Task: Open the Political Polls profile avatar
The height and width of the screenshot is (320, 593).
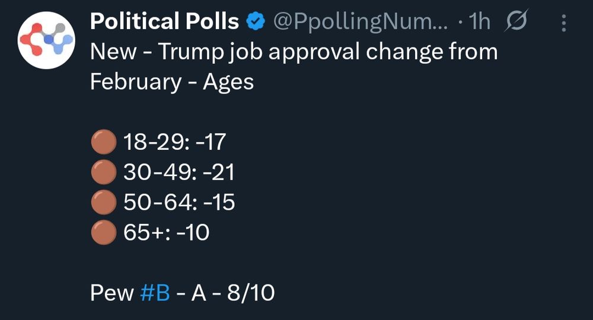Action: (46, 40)
